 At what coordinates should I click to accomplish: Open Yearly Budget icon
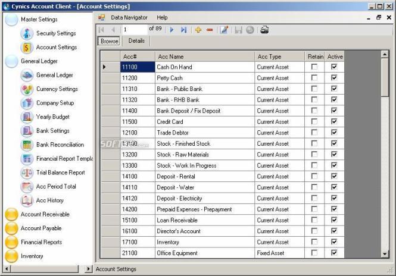tap(27, 117)
